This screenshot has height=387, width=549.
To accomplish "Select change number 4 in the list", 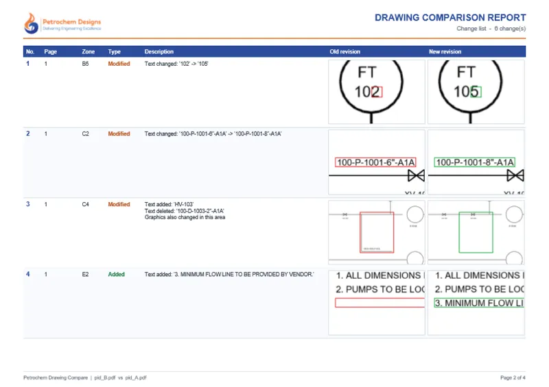I will click(x=28, y=275).
